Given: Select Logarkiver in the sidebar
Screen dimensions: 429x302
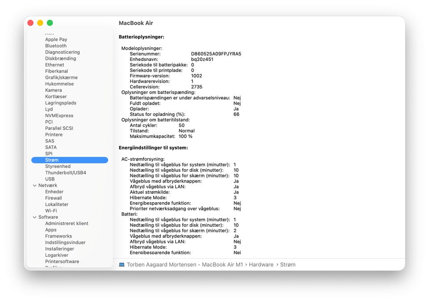Looking at the screenshot, I should [57, 255].
